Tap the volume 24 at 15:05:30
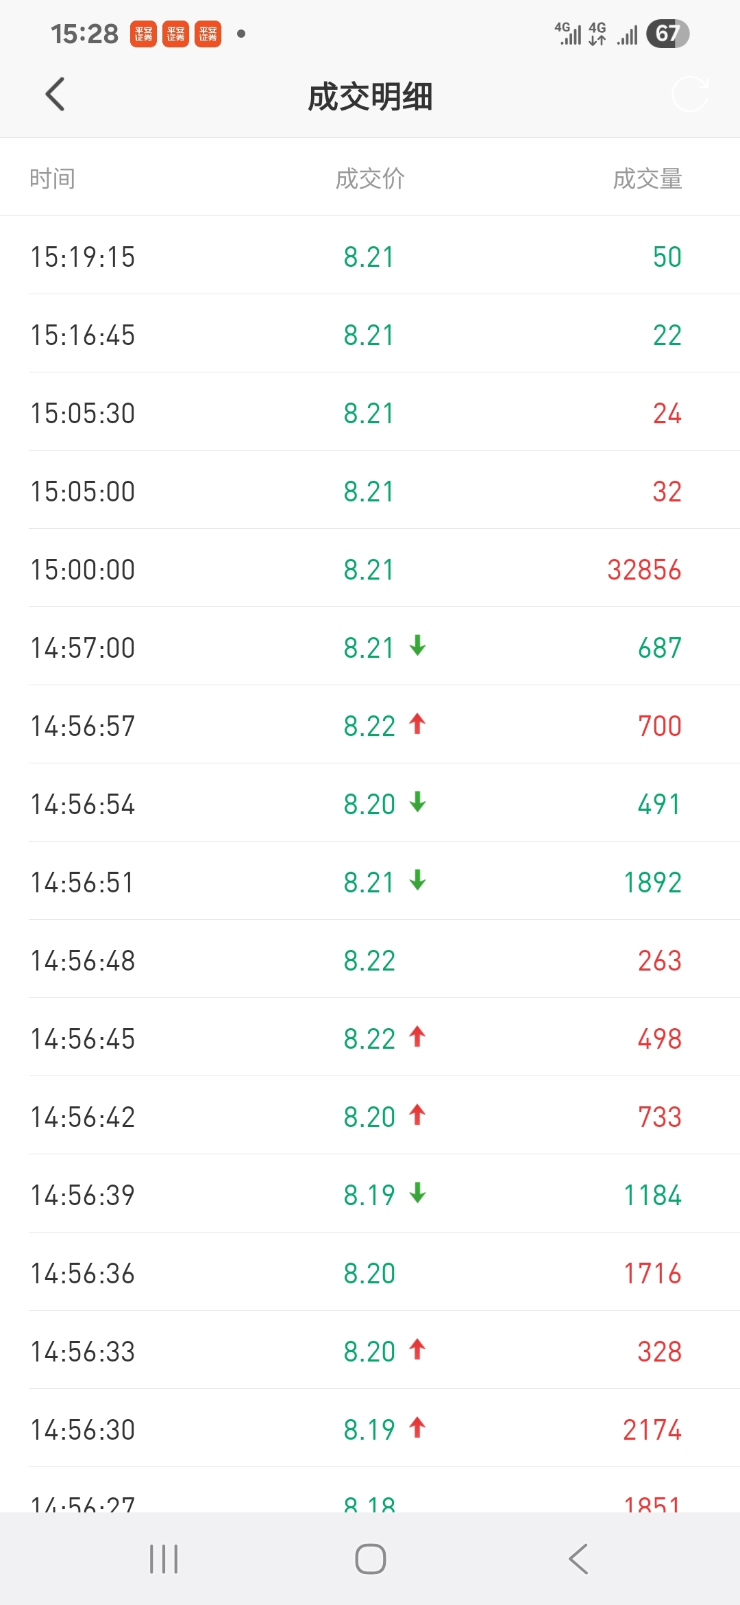This screenshot has width=740, height=1605. pos(667,414)
